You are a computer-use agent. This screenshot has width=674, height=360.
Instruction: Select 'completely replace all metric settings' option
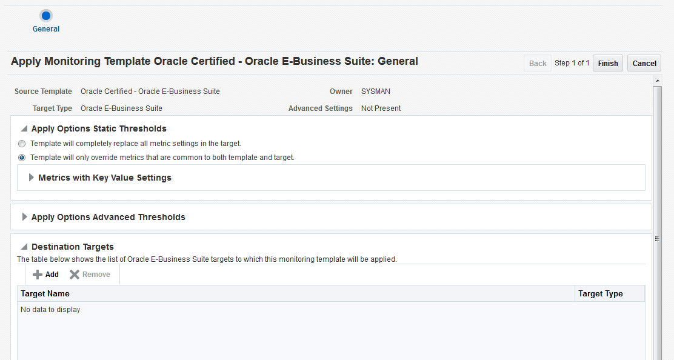tap(22, 144)
